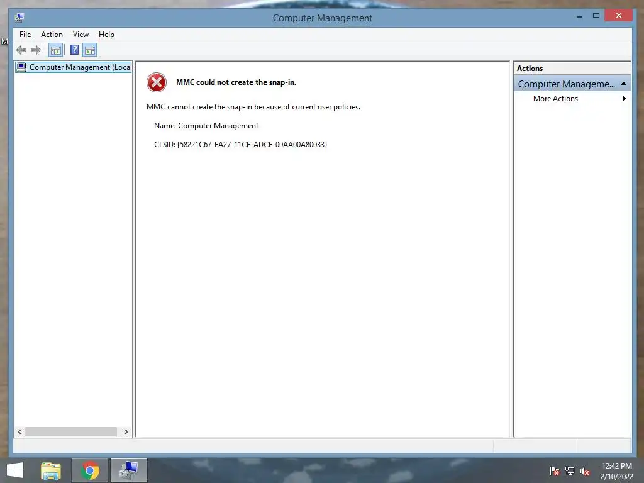644x483 pixels.
Task: Go back with the Back arrow toolbar icon
Action: click(21, 50)
